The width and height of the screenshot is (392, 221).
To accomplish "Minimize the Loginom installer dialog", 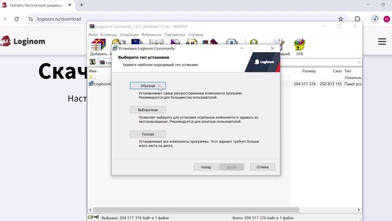I will 241,48.
